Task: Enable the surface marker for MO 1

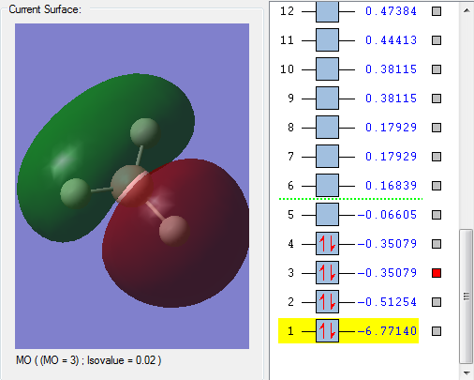Action: click(437, 331)
